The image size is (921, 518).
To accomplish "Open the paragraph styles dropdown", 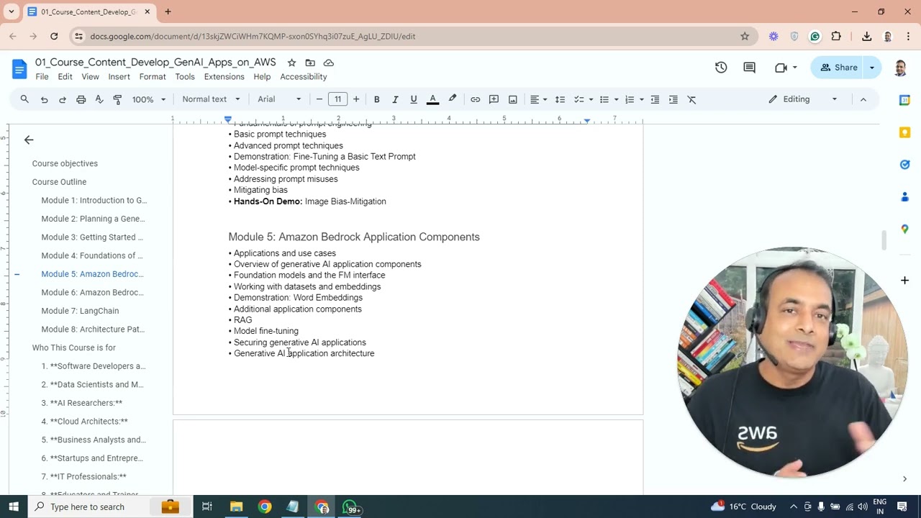I will 211,99.
